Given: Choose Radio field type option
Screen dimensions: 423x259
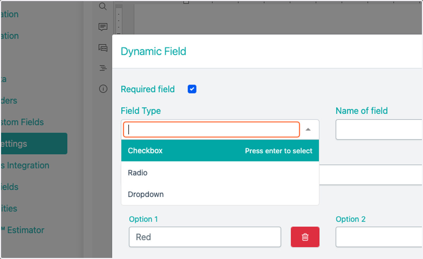Looking at the screenshot, I should 220,173.
